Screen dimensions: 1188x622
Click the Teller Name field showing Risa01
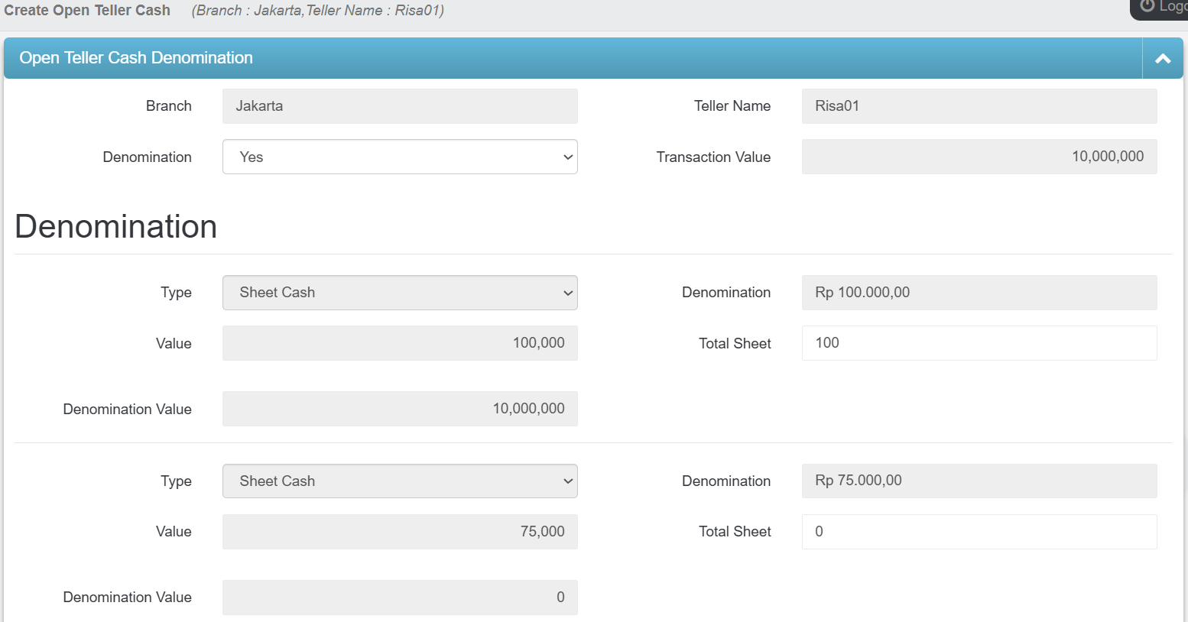(979, 106)
